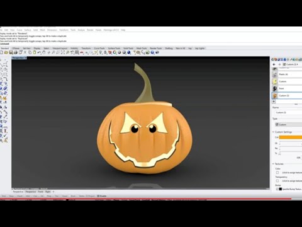The image size is (302, 227).
Task: Click the blue render sphere icon
Action: click(x=128, y=52)
